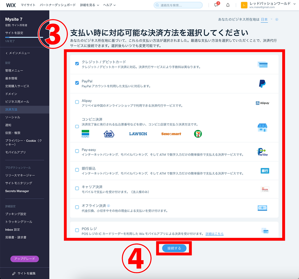This screenshot has height=279, width=299.
Task: Open モバイルアプリ in sidebar
Action: [x=16, y=152]
